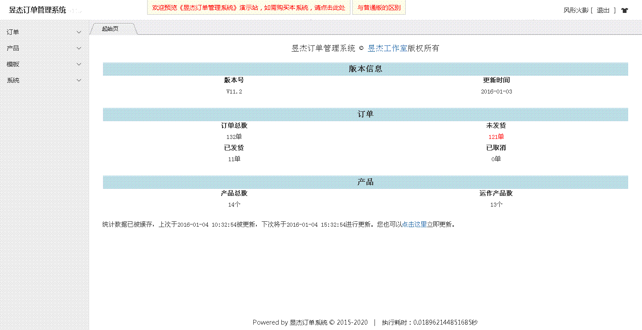Viewport: 642px width, 330px height.
Task: Open the 系统 label in the left sidebar
Action: 13,81
